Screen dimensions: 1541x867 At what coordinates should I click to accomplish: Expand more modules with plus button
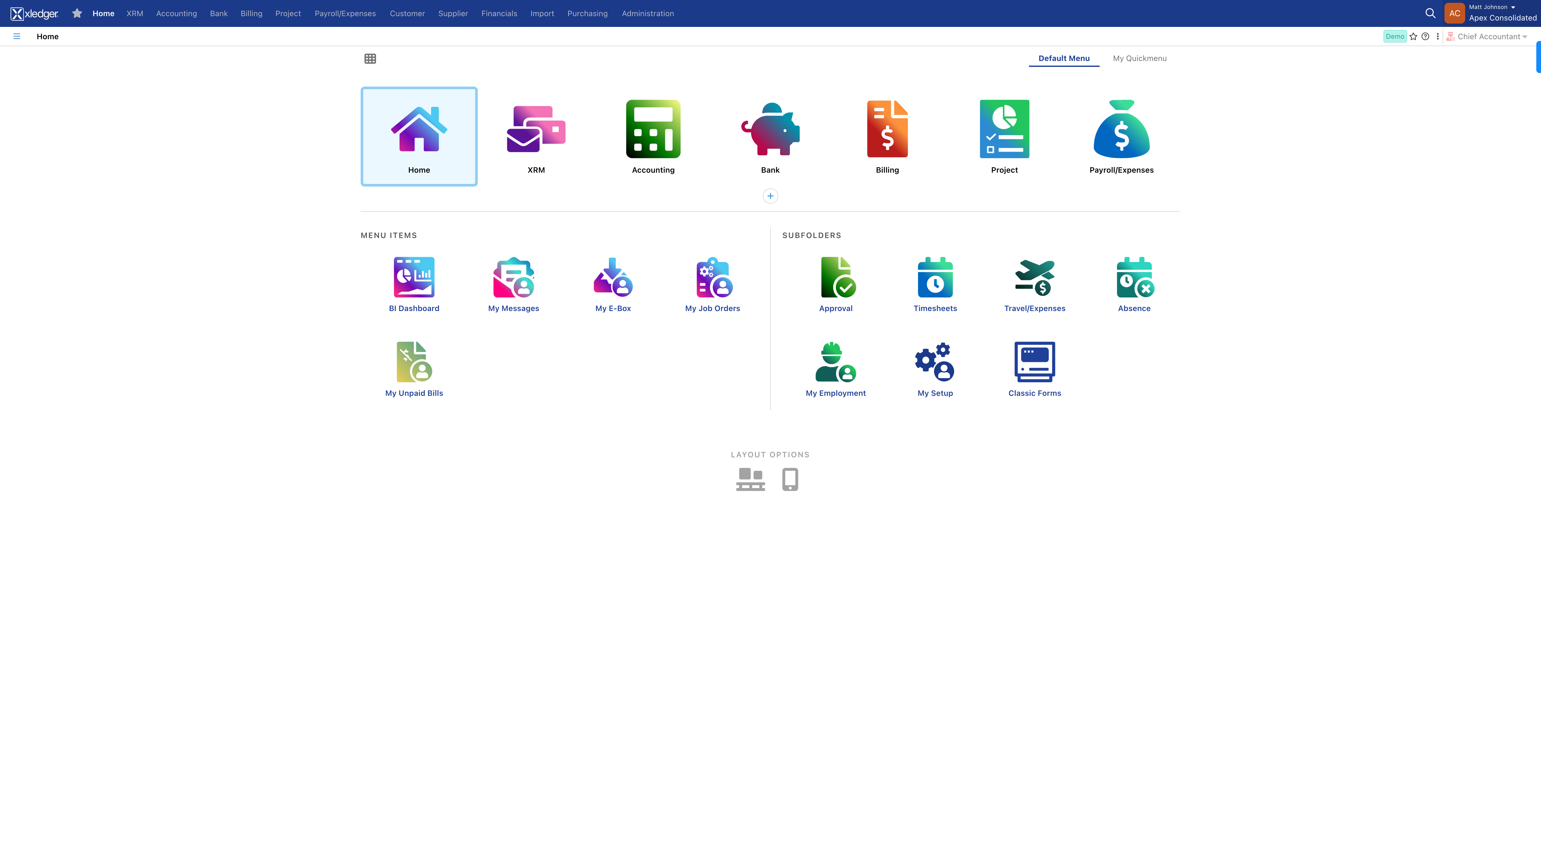pos(770,196)
